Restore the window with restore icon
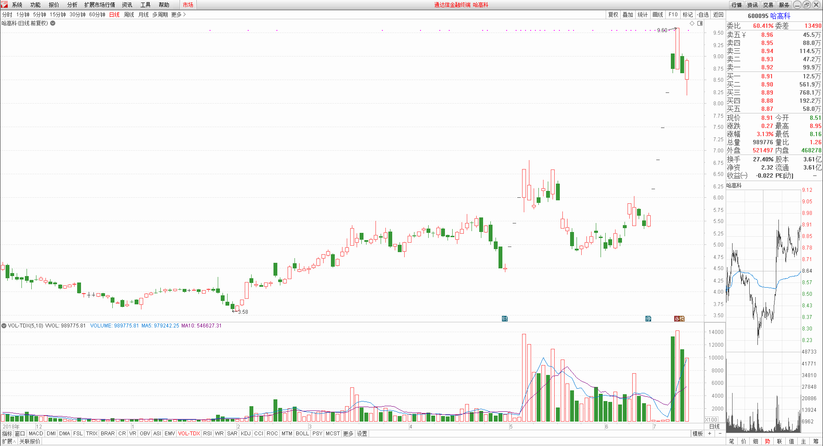 [x=807, y=5]
